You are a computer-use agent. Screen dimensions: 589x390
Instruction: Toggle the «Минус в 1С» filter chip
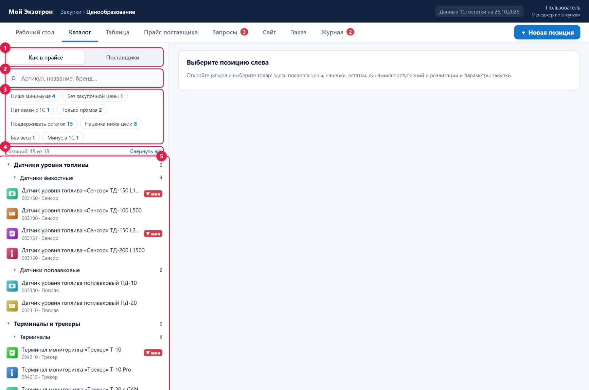click(63, 138)
